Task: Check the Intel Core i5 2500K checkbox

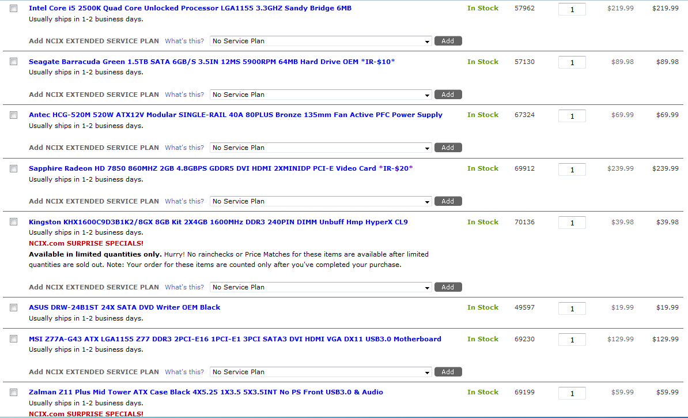Action: (14, 9)
